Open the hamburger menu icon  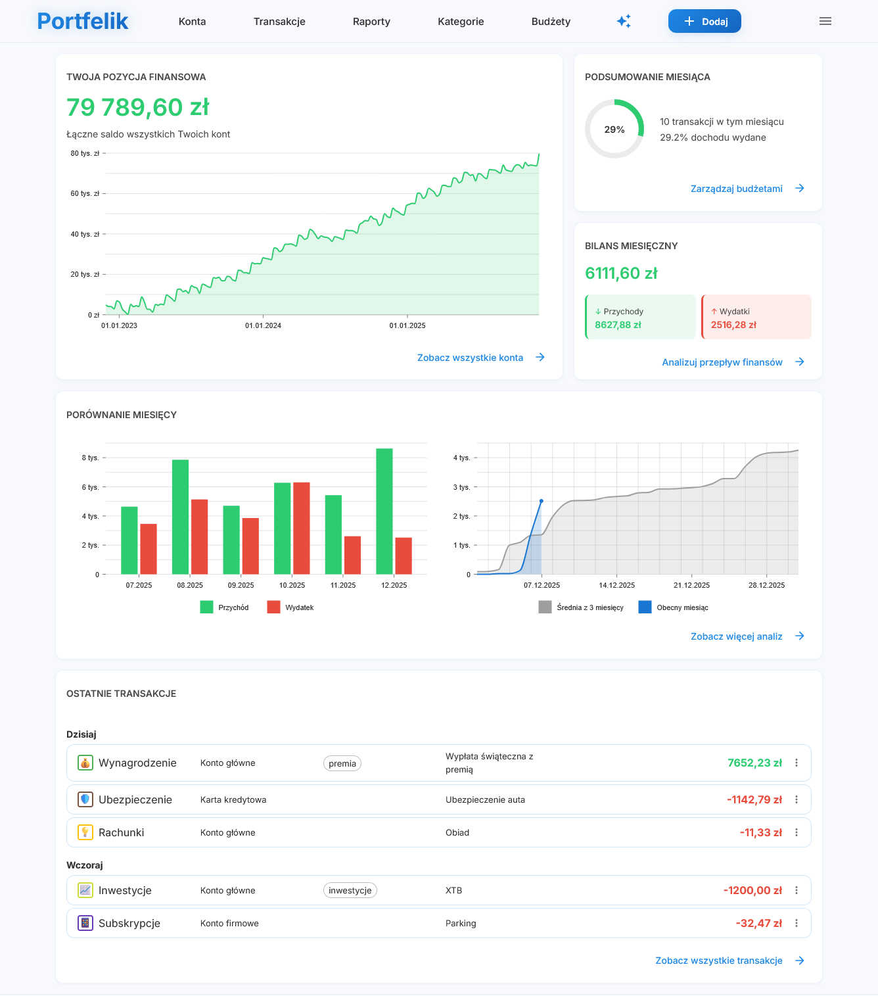pos(825,21)
